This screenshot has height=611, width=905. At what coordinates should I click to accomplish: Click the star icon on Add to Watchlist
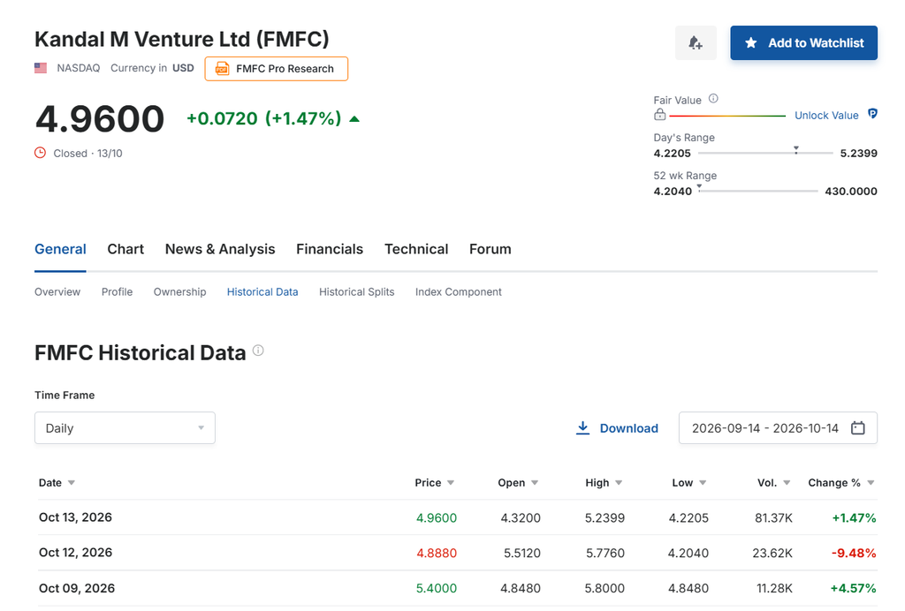click(x=751, y=42)
